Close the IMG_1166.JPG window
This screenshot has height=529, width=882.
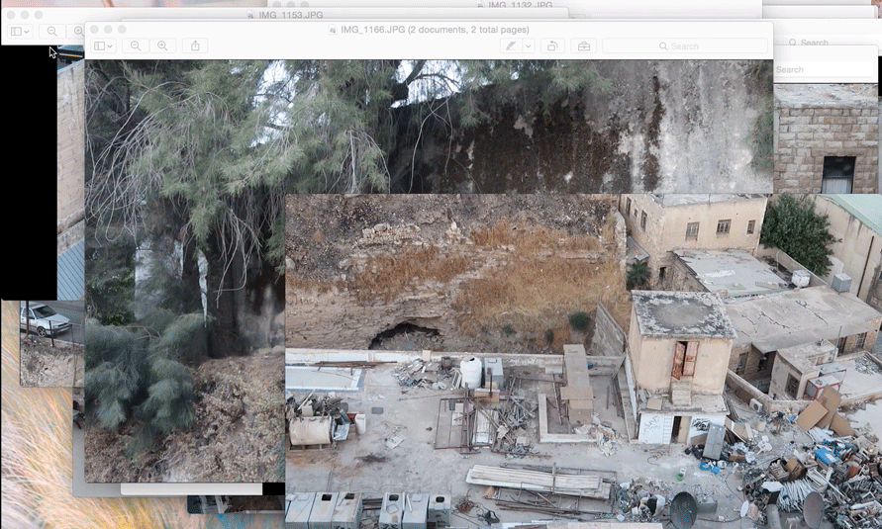(x=94, y=30)
